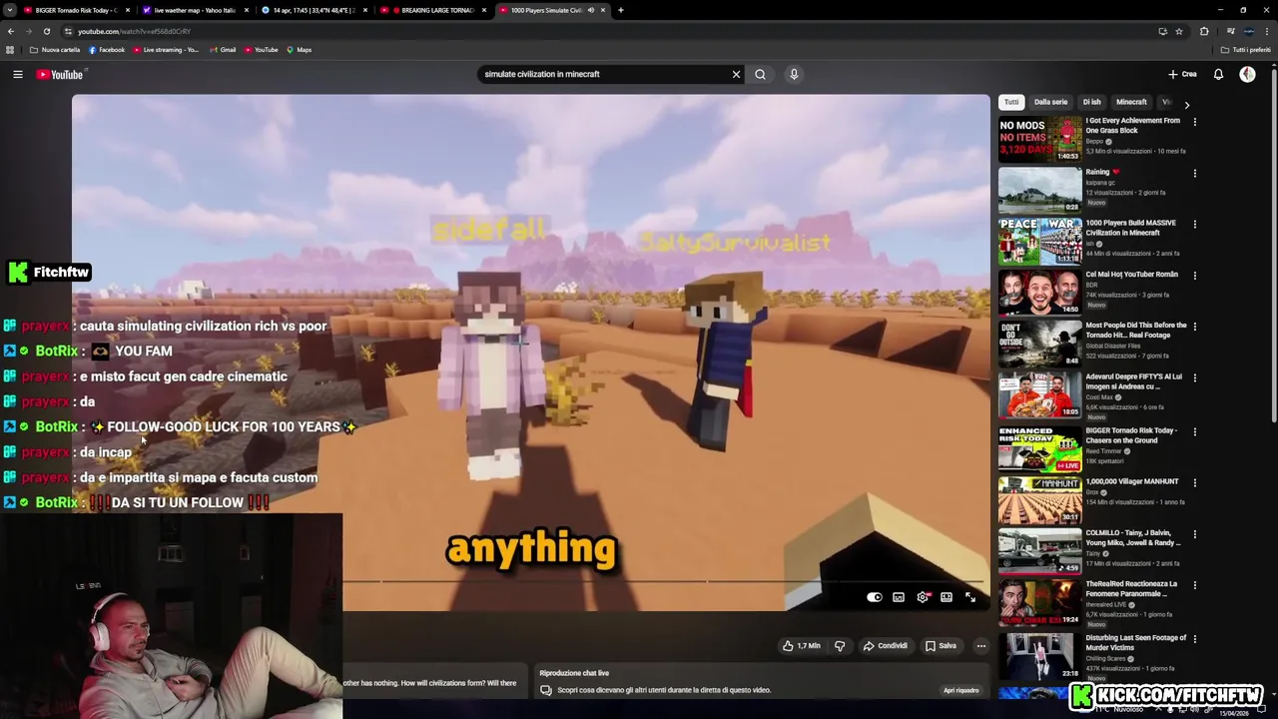Image resolution: width=1278 pixels, height=719 pixels.
Task: Open 'TheRealRed Reactioneaza La Fenomene' video title
Action: 1131,588
